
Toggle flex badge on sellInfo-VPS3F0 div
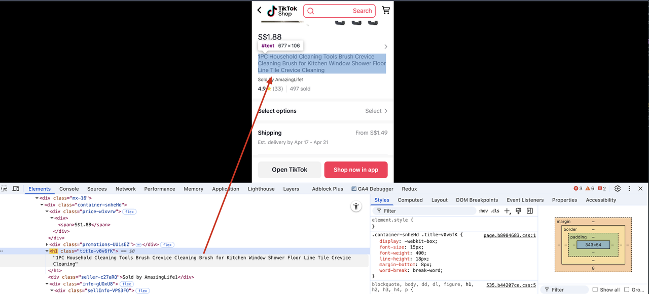[x=143, y=290]
